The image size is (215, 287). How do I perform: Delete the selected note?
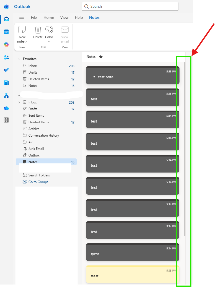click(38, 32)
